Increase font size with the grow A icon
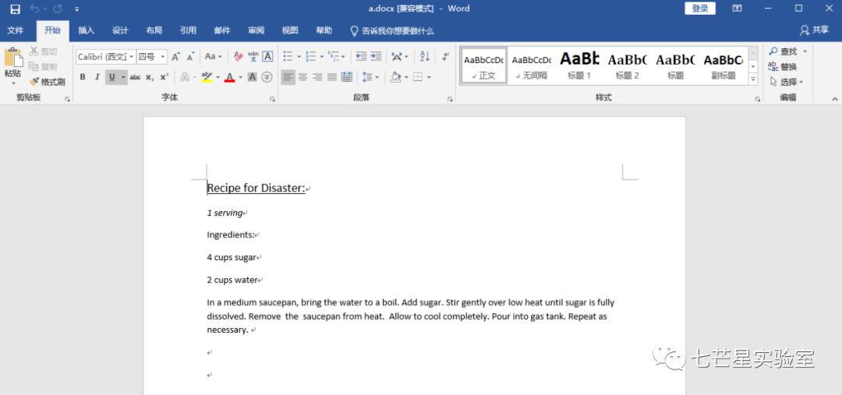842x395 pixels. pos(175,56)
